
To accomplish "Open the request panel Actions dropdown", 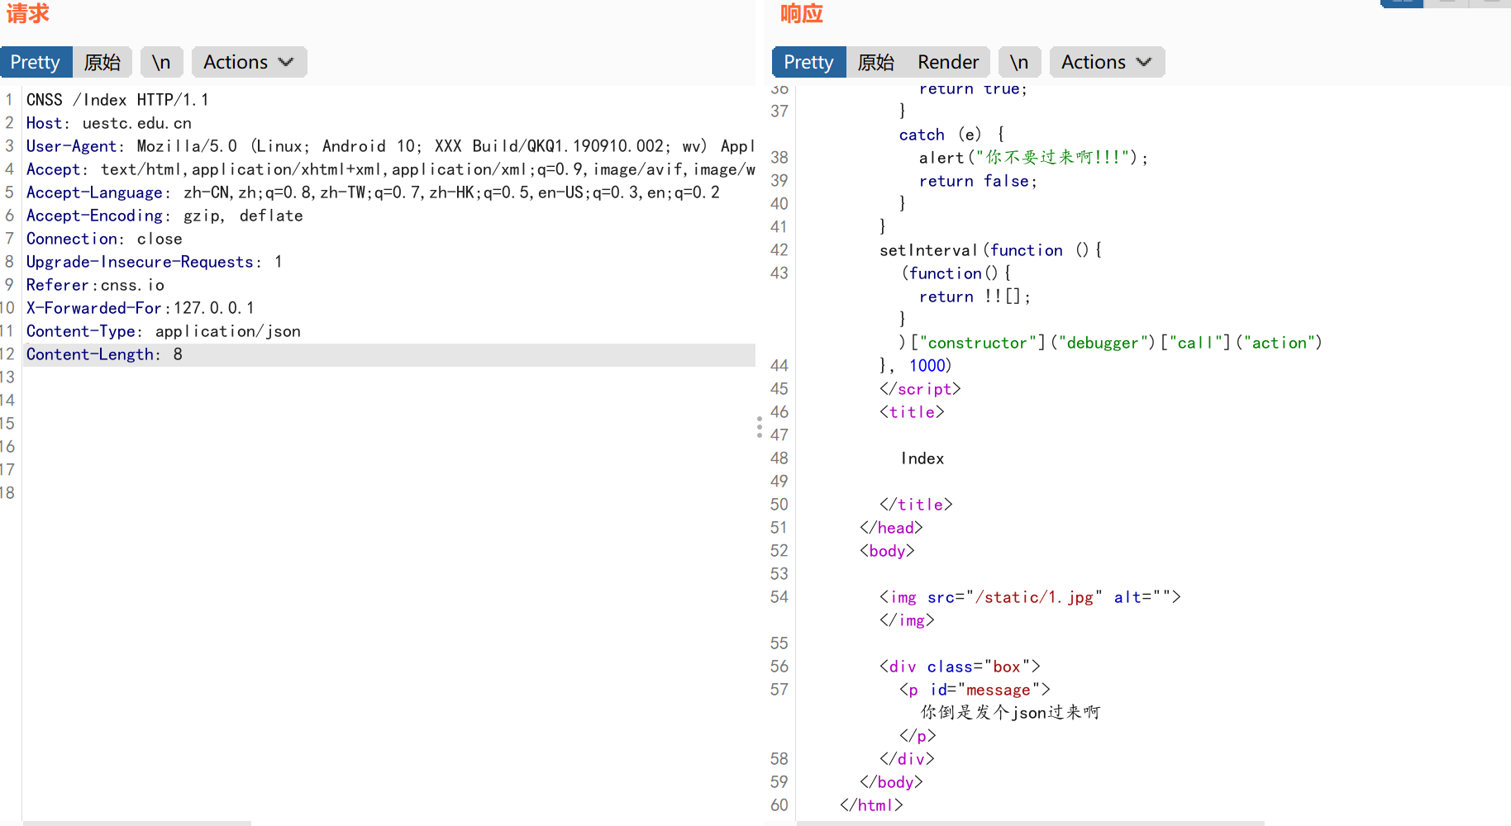I will pyautogui.click(x=249, y=62).
